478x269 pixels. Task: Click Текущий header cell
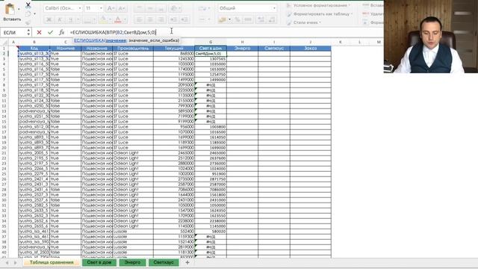(x=174, y=48)
